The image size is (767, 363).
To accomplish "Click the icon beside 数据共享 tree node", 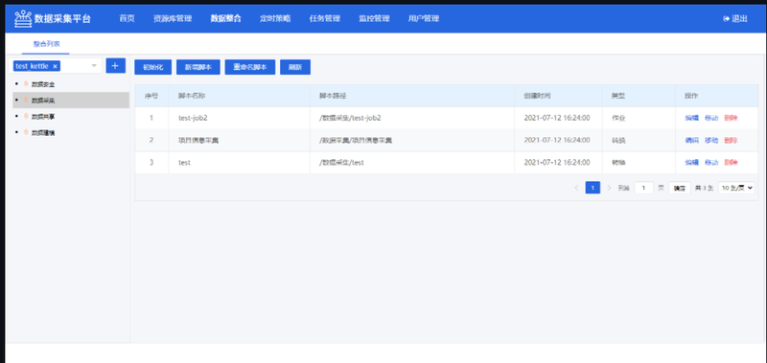I will [26, 116].
